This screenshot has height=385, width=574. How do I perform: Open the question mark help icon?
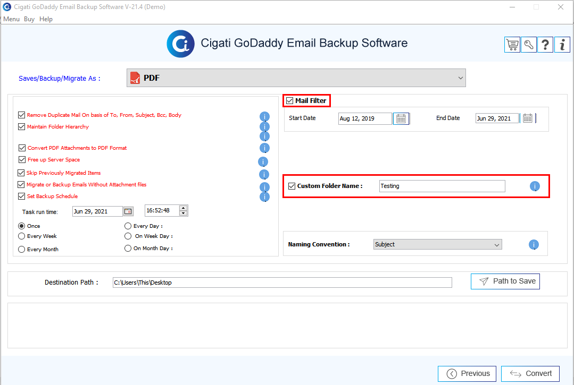point(545,45)
